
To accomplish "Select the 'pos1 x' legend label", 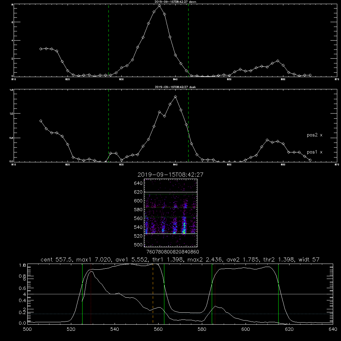I will [x=314, y=152].
